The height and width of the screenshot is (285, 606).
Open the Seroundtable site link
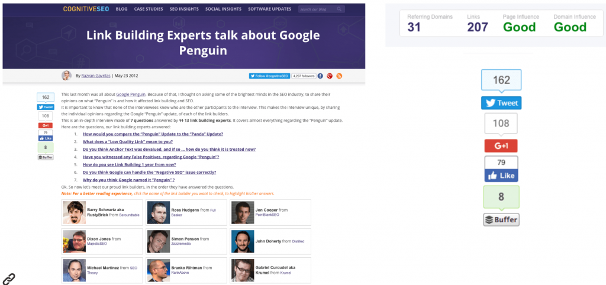coord(129,215)
